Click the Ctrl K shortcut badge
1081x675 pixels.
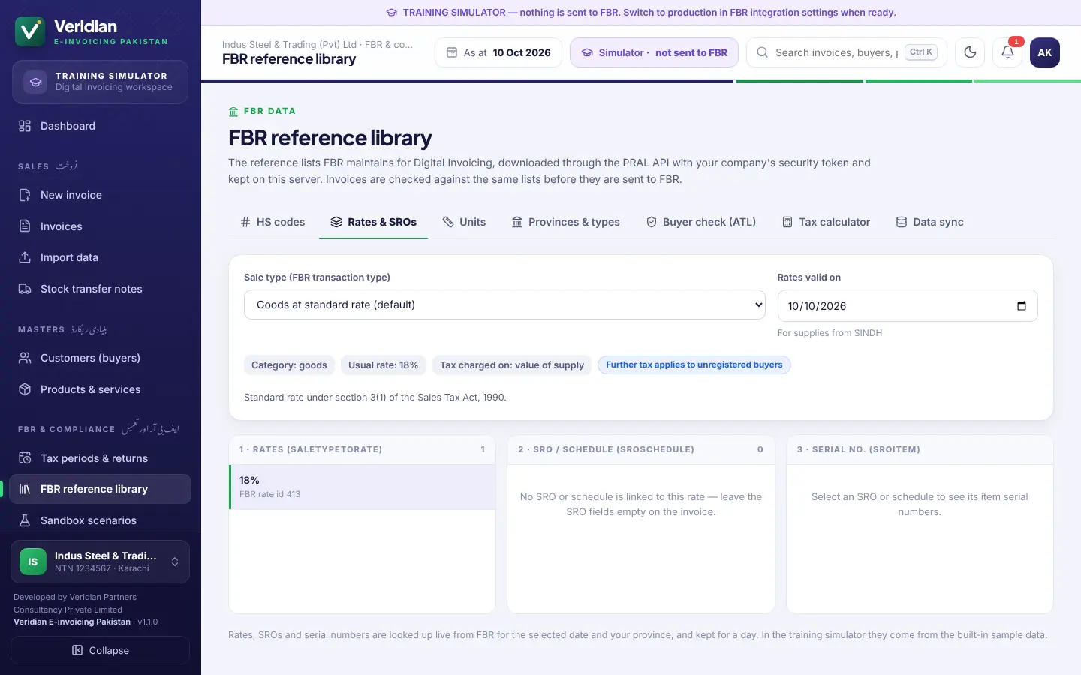coord(921,52)
